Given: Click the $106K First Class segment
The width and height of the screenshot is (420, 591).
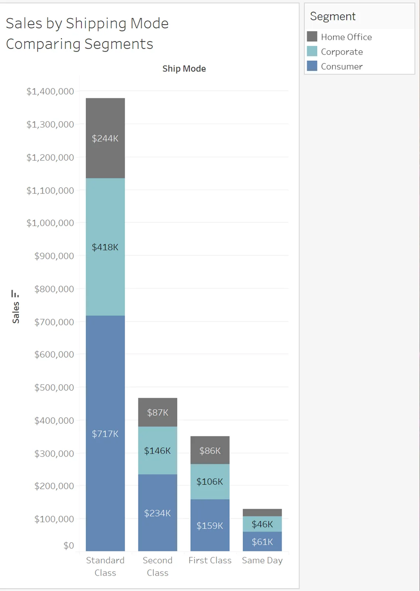Looking at the screenshot, I should click(210, 482).
